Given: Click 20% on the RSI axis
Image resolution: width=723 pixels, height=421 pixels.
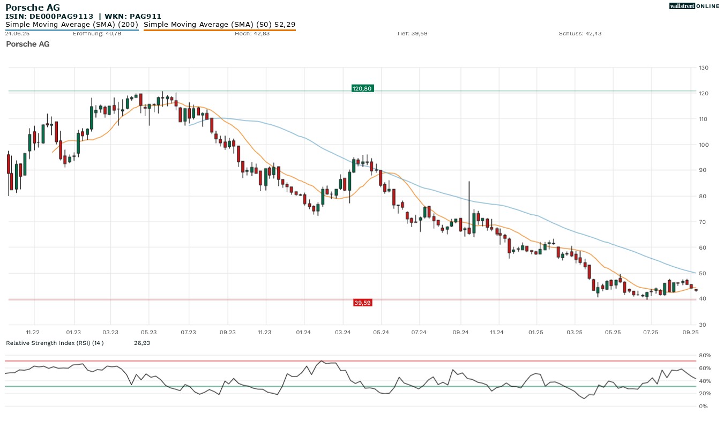Looking at the screenshot, I should pos(705,394).
